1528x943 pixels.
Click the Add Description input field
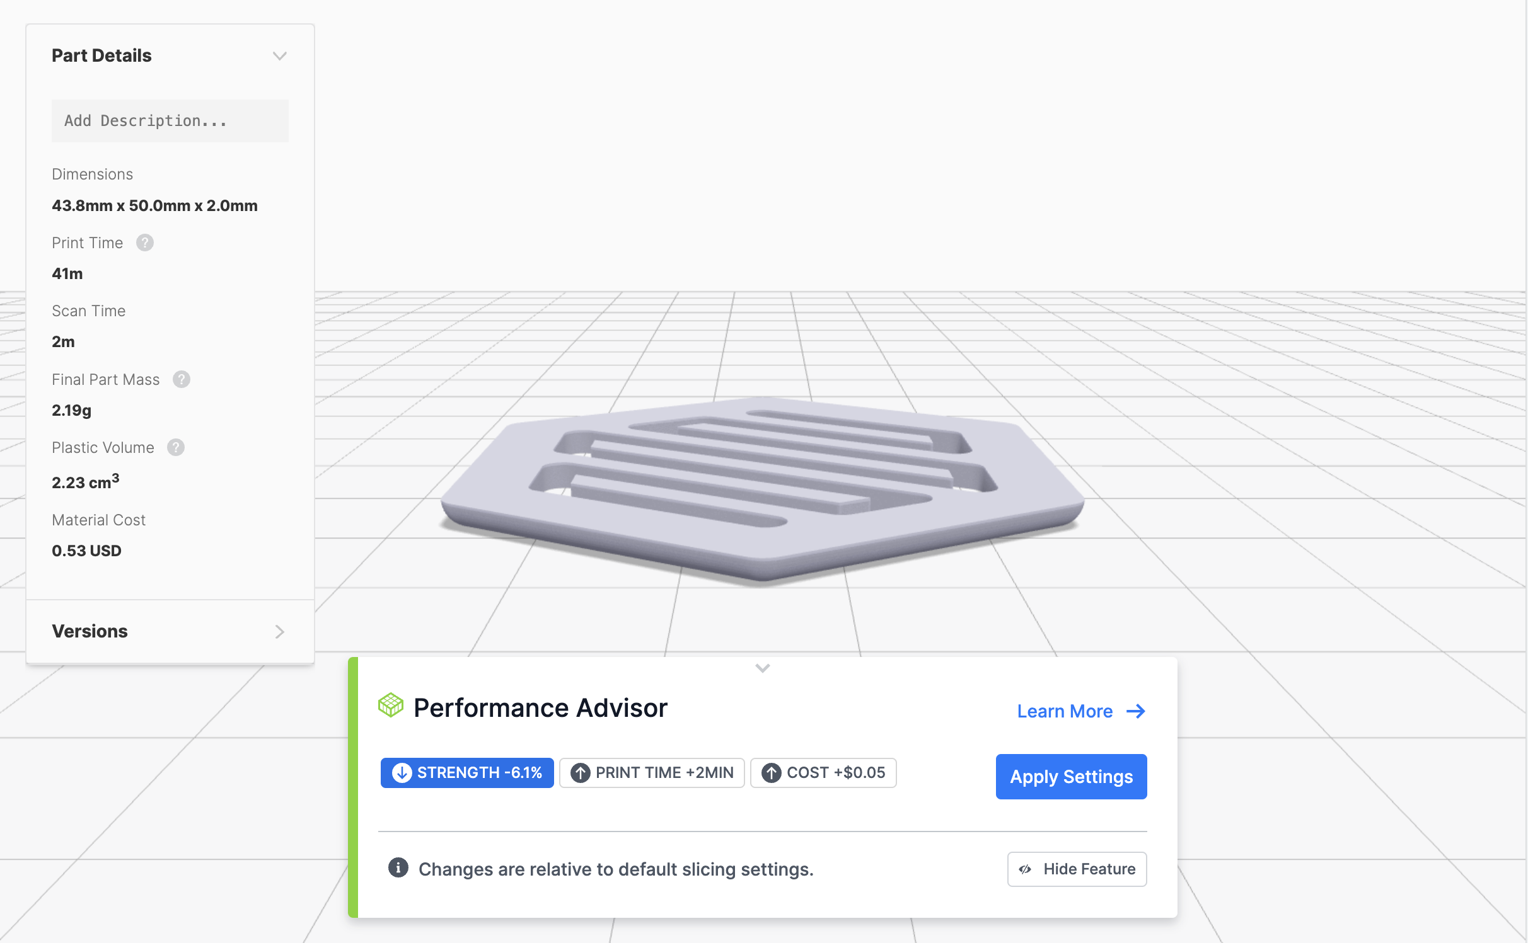point(170,121)
